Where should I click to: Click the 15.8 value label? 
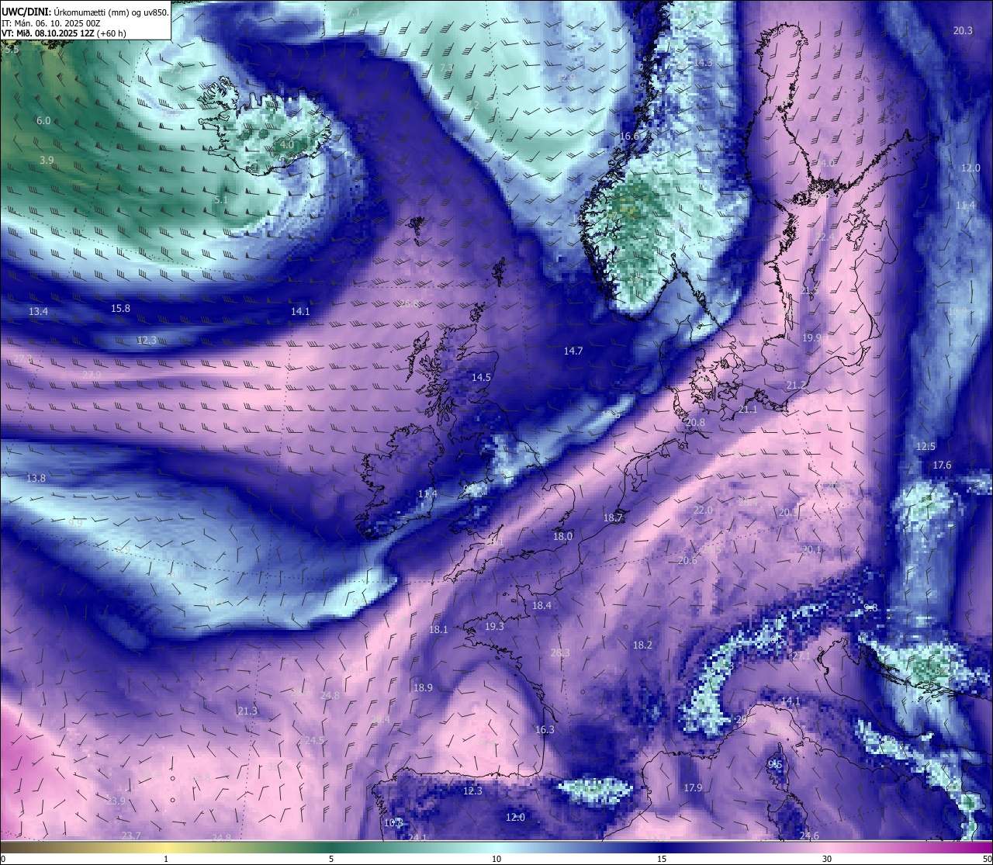120,309
